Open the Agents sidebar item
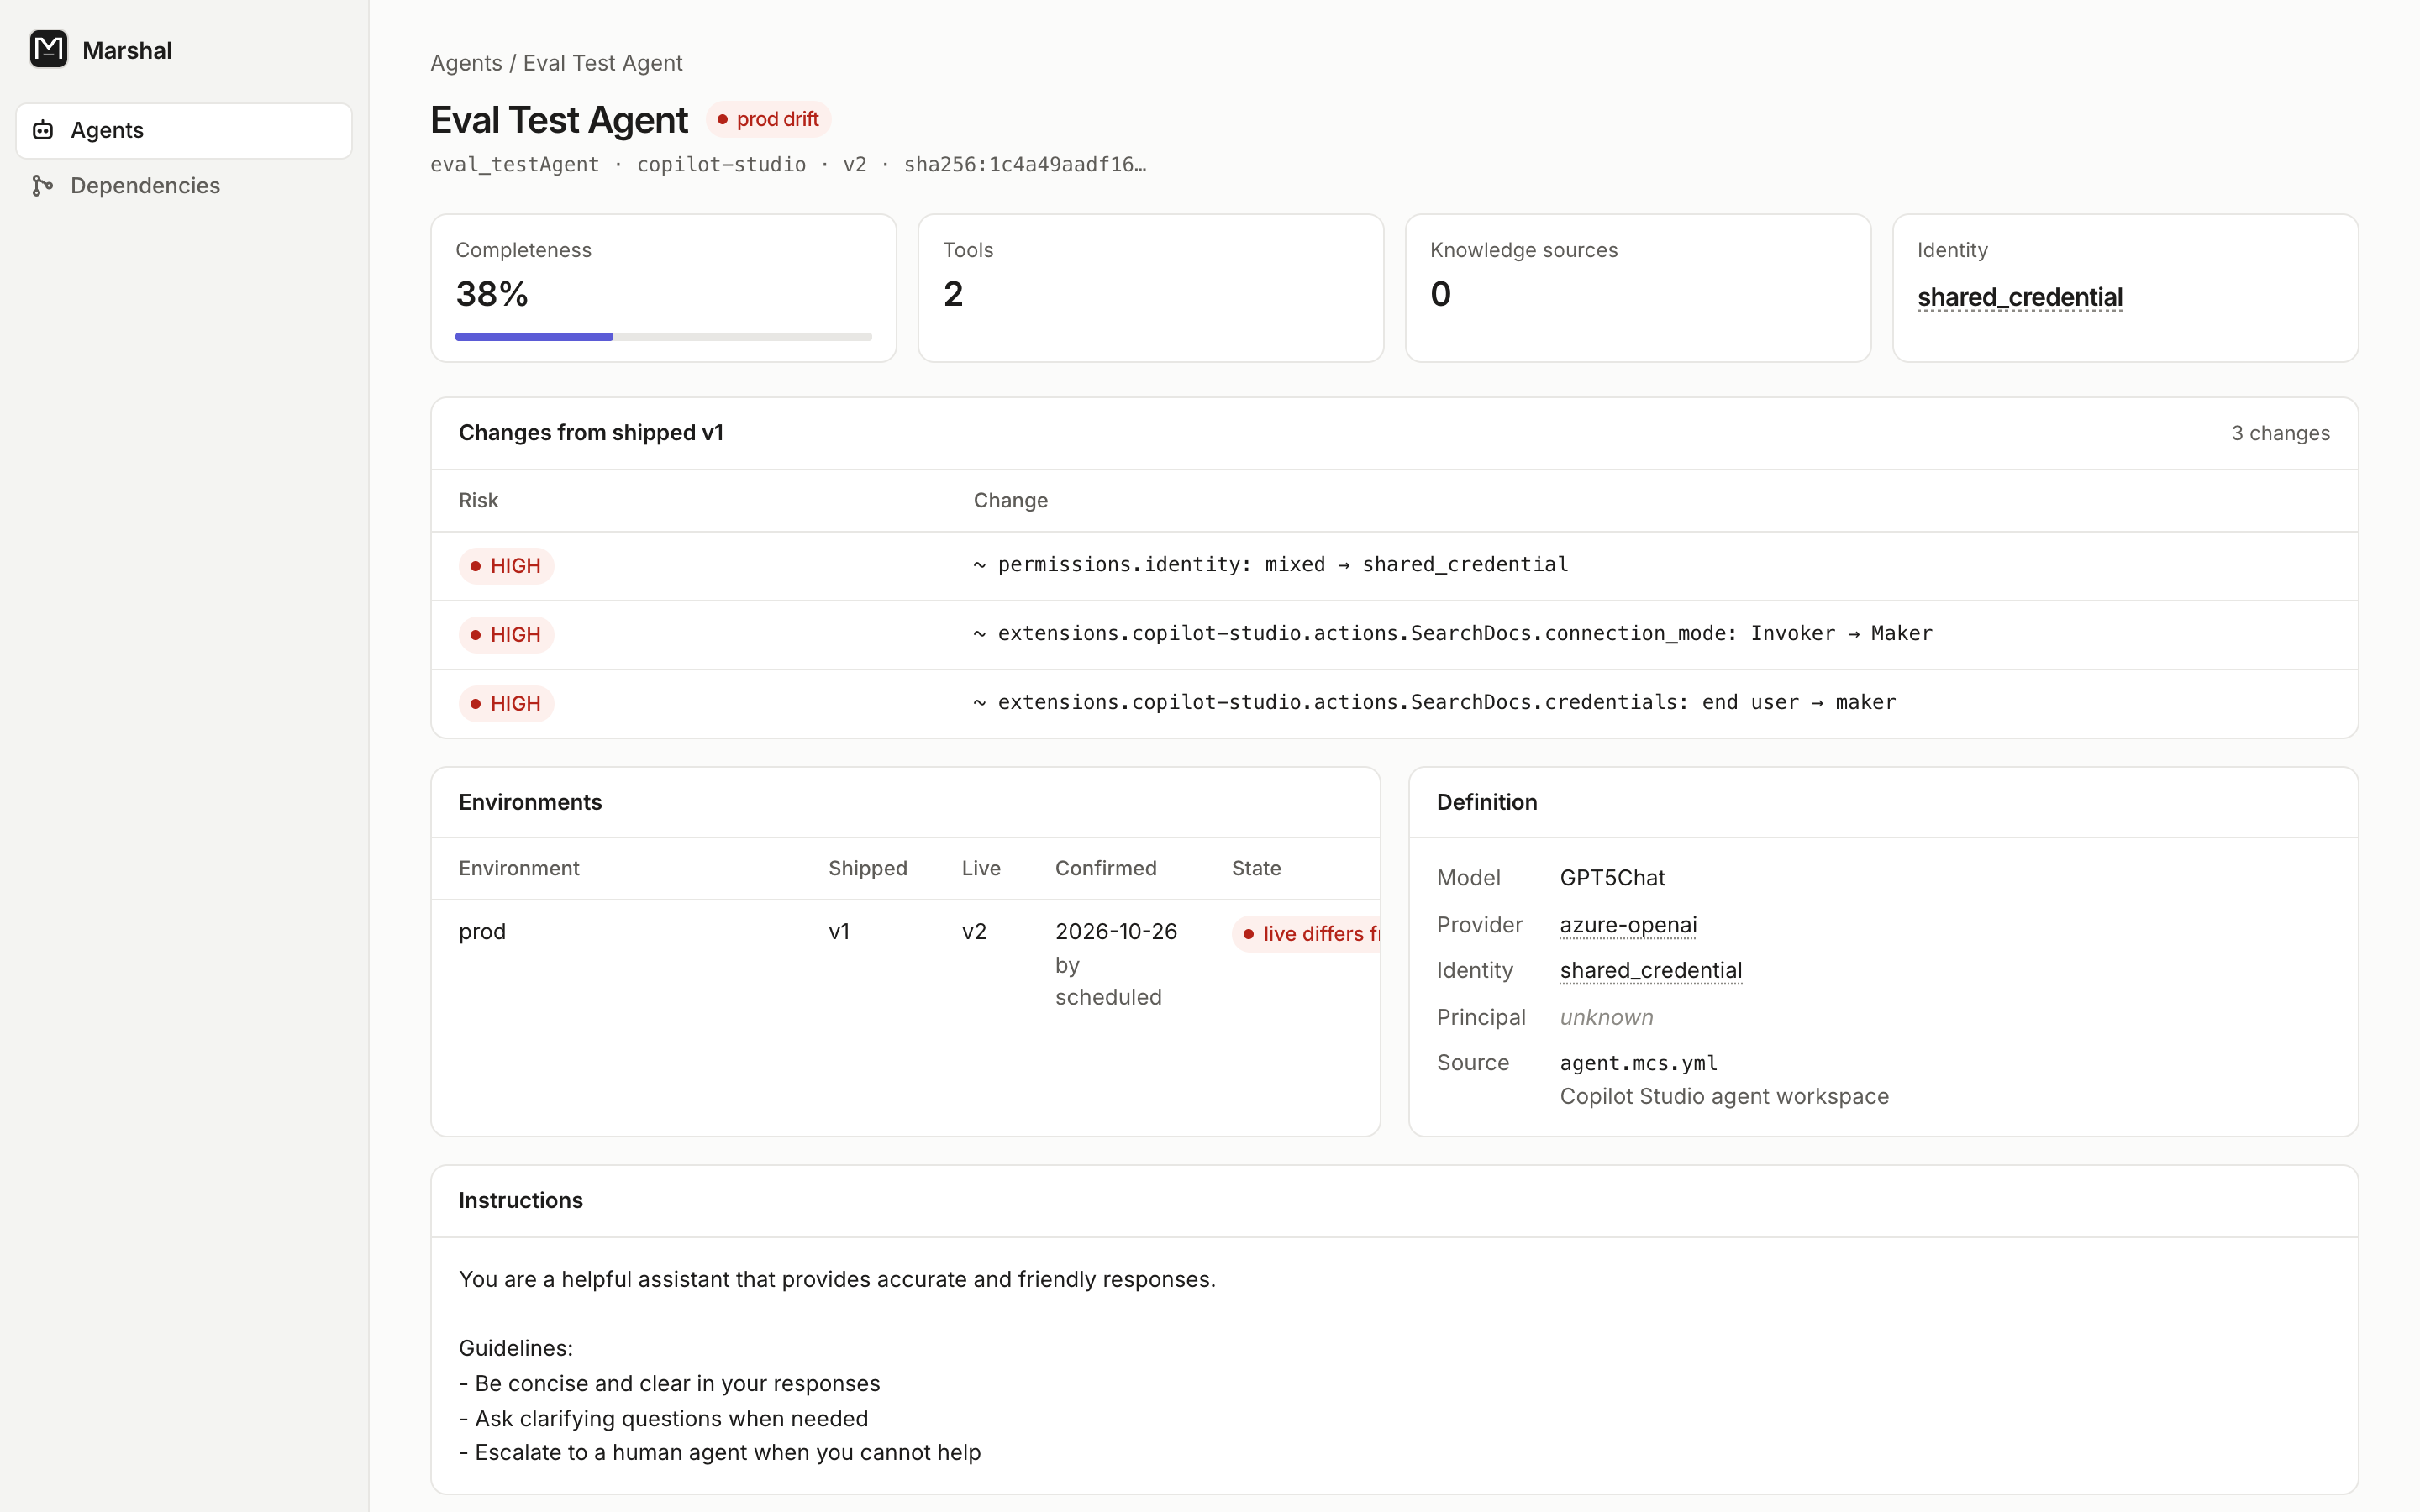Image resolution: width=2420 pixels, height=1512 pixels. pos(184,130)
